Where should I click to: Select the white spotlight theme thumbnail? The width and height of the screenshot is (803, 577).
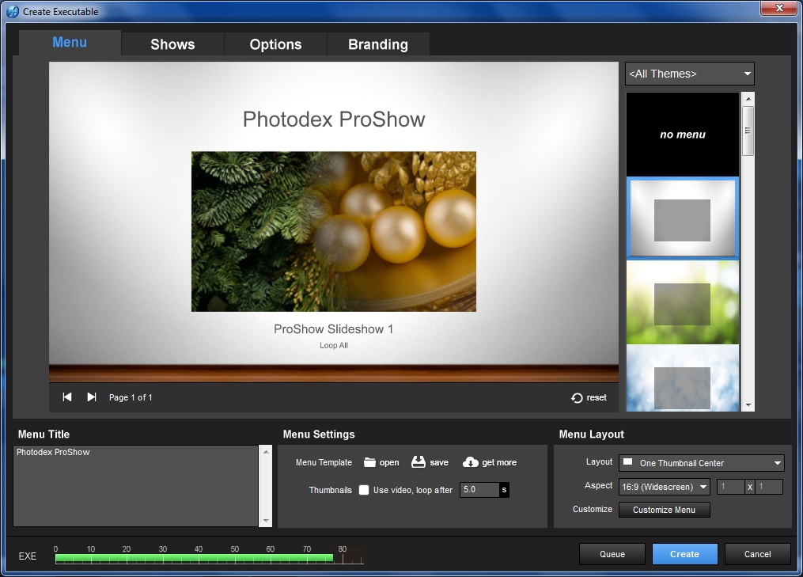point(683,218)
